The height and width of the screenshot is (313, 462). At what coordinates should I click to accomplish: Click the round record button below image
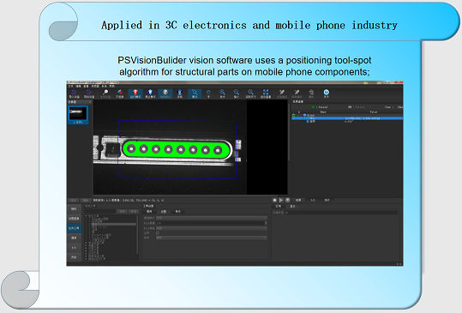point(274,200)
